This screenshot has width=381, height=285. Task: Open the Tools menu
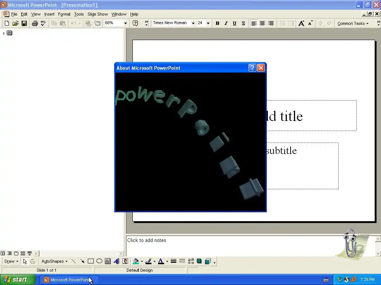pos(79,14)
